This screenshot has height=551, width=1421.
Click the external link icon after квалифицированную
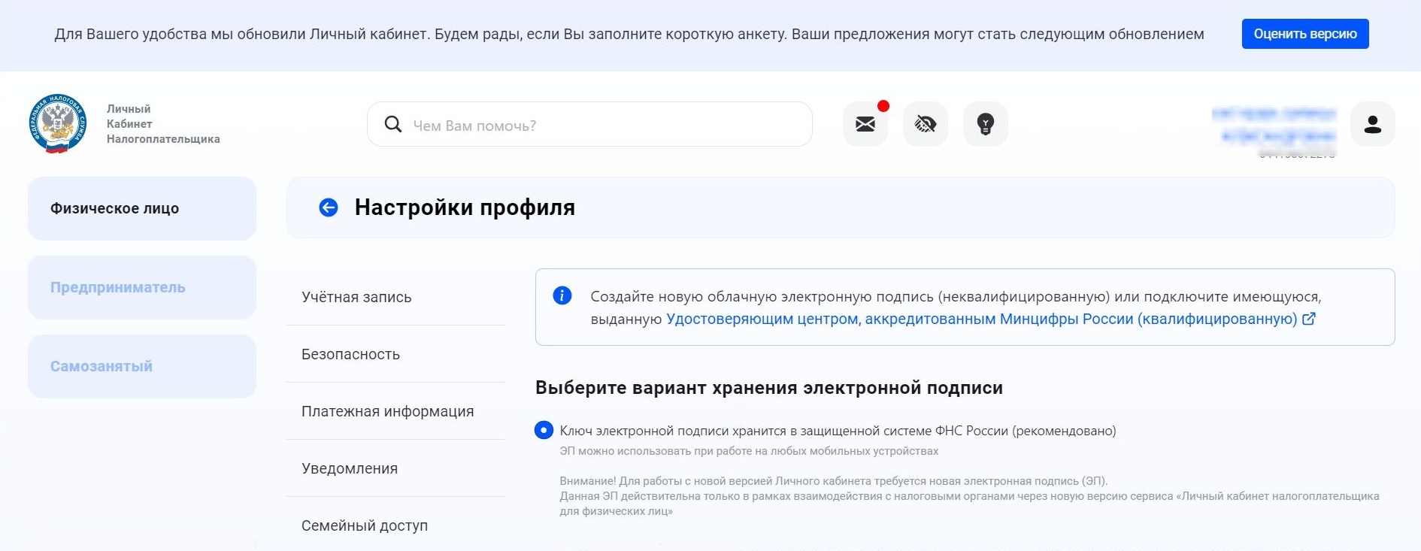point(1309,319)
